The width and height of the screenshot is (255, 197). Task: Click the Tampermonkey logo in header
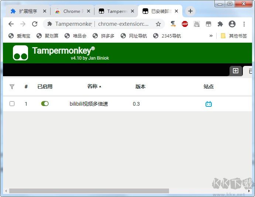20,53
